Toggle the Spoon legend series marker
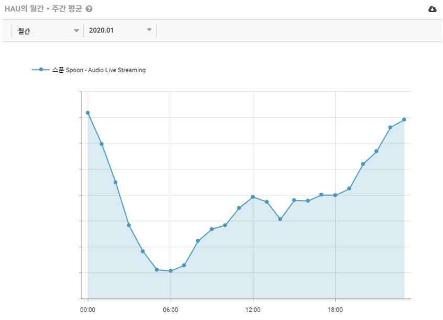 click(x=41, y=70)
